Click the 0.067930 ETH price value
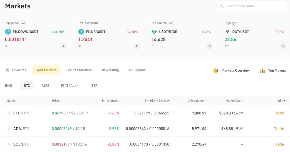 (60, 113)
